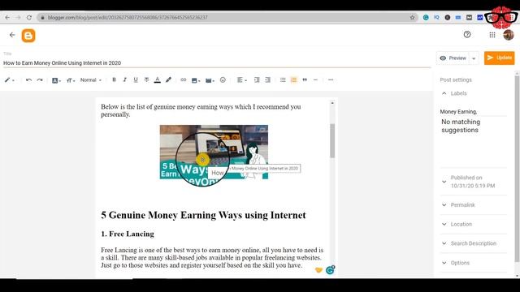Image resolution: width=520 pixels, height=292 pixels.
Task: Open the text color picker
Action: [x=157, y=79]
